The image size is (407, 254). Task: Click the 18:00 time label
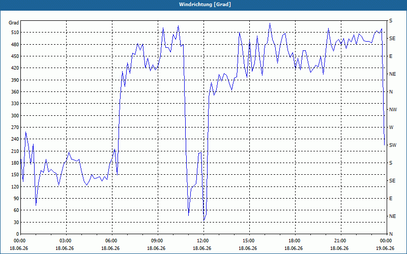tap(295, 240)
